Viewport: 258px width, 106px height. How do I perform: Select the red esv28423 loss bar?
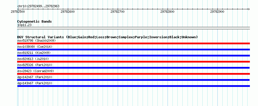[x=133, y=74]
